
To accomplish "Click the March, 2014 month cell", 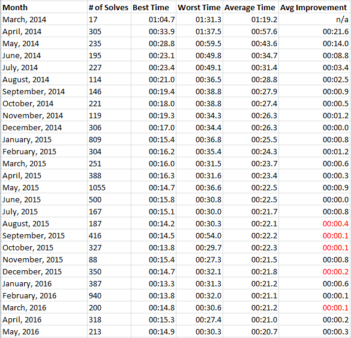I will click(x=44, y=19).
